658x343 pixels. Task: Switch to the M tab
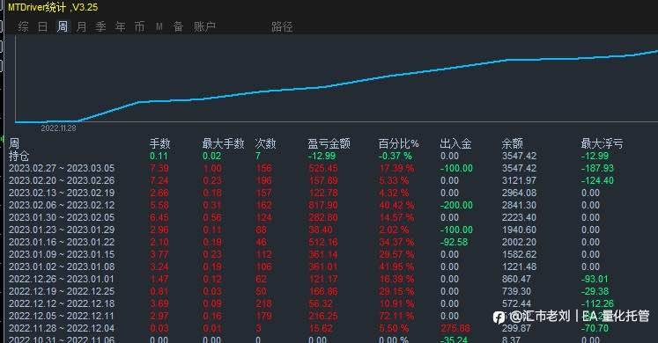pyautogui.click(x=159, y=26)
